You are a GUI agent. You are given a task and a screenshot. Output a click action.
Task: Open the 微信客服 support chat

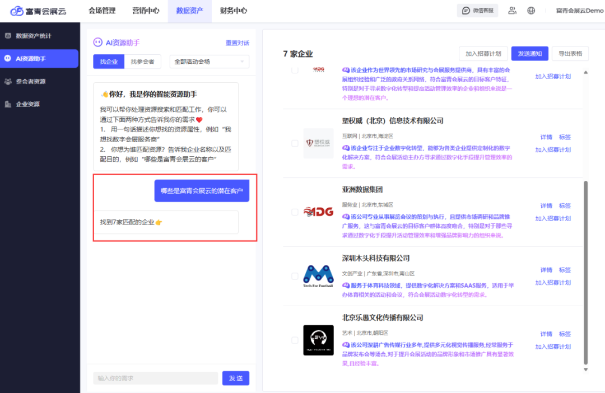tap(477, 11)
